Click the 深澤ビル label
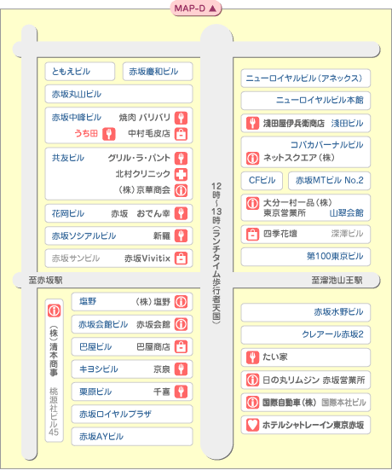 coord(347,234)
